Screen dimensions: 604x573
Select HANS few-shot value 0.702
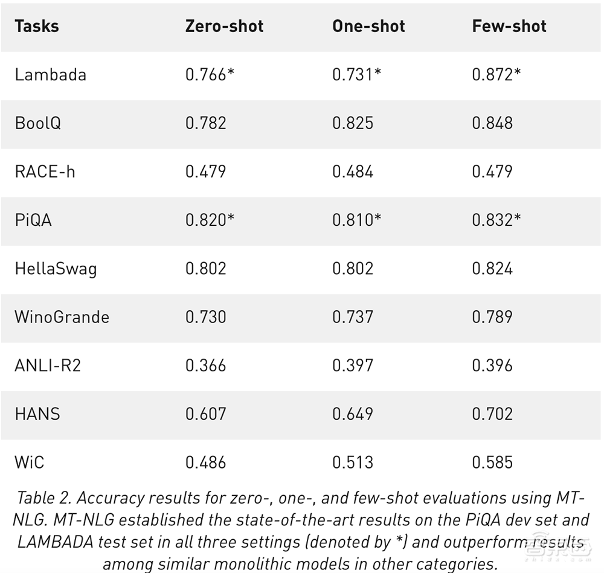click(x=492, y=414)
